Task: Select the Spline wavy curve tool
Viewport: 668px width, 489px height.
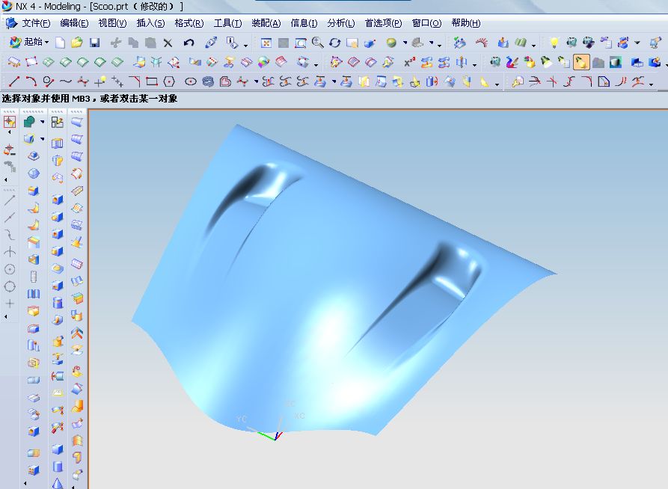Action: [x=66, y=81]
